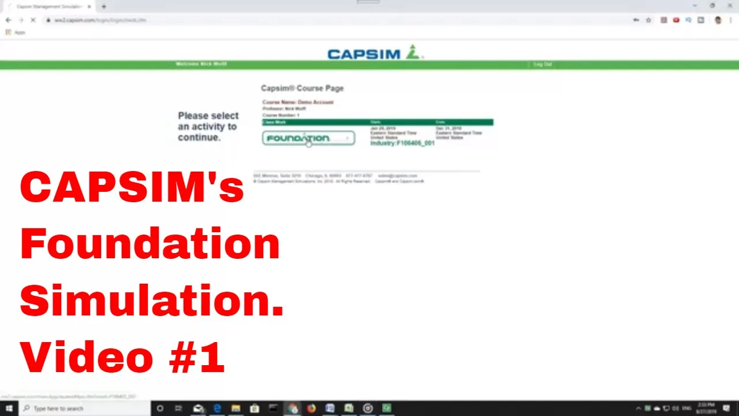Open File Explorer from taskbar
Image resolution: width=739 pixels, height=416 pixels.
236,408
